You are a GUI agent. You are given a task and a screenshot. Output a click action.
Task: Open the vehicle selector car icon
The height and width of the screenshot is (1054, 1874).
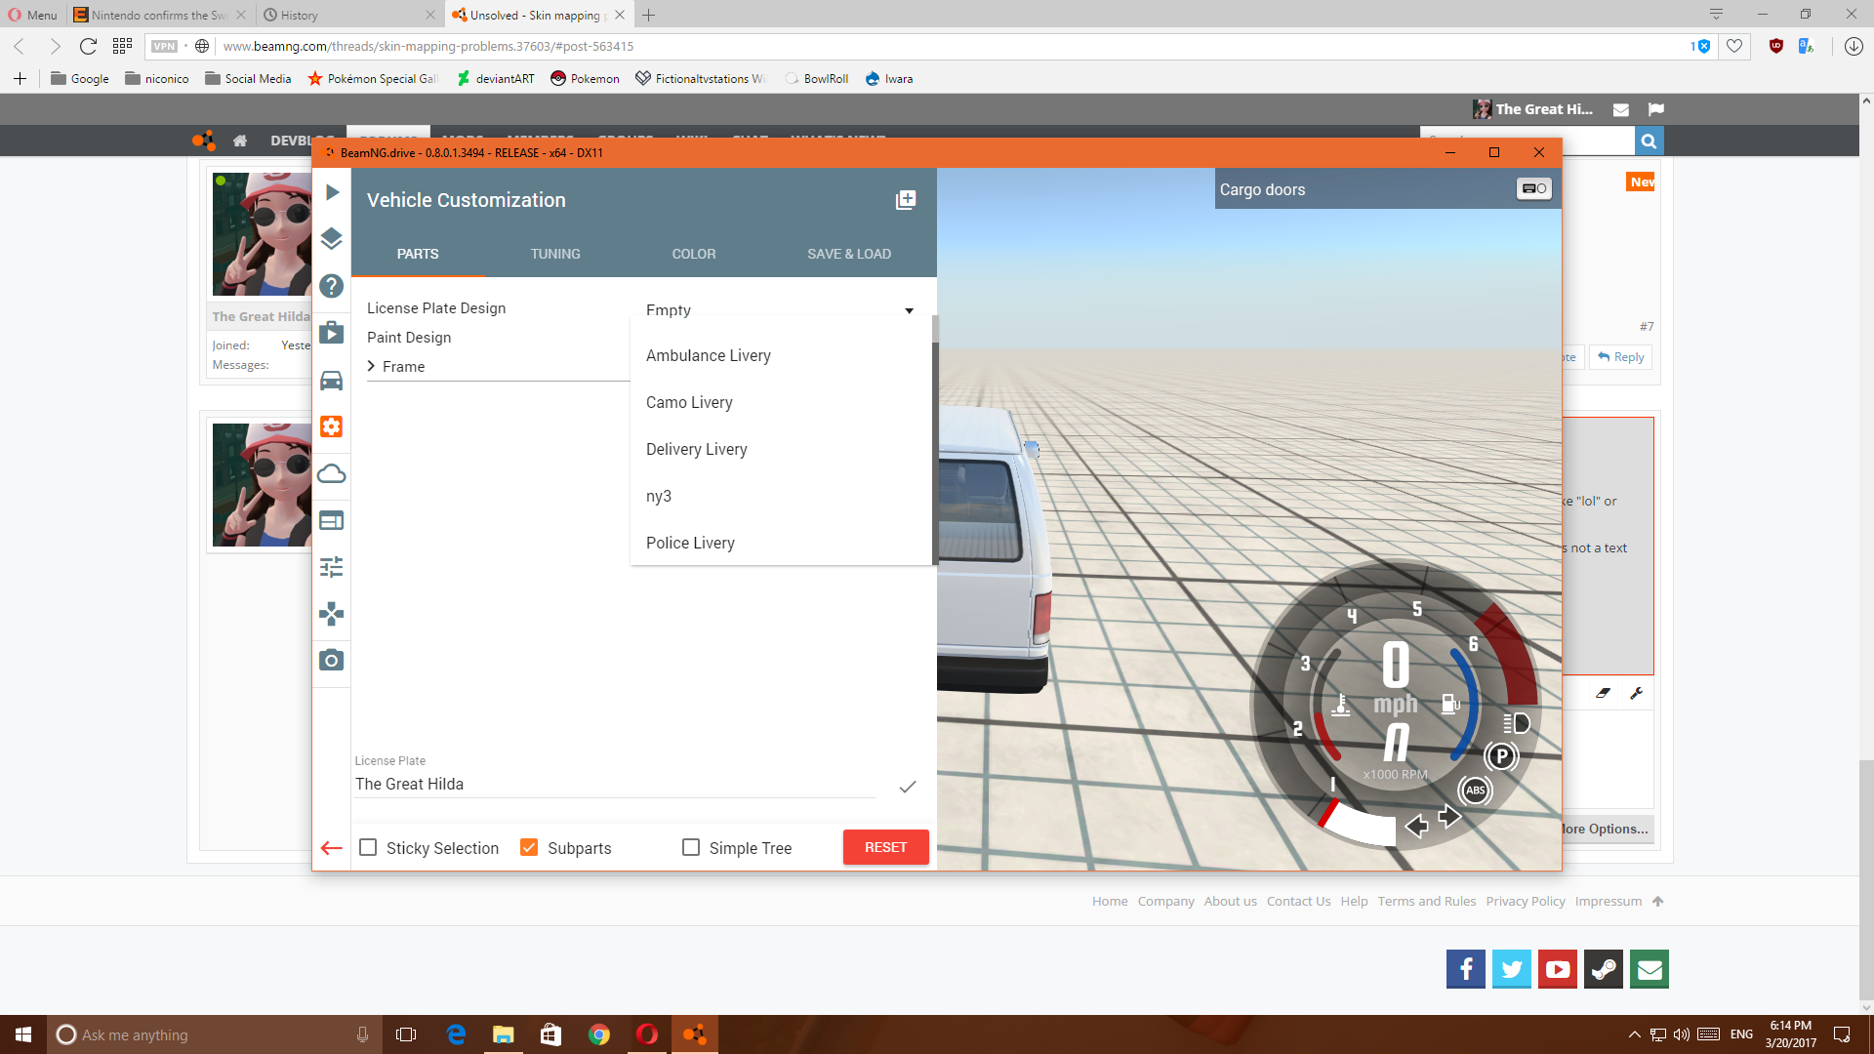(332, 380)
